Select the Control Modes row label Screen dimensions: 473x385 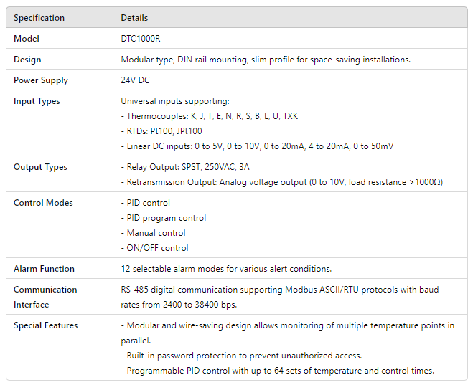coord(43,203)
